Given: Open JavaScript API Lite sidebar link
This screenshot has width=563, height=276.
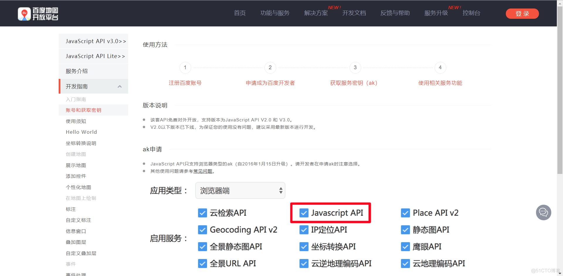Looking at the screenshot, I should click(x=93, y=56).
